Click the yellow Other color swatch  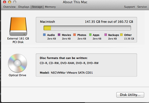121,35
